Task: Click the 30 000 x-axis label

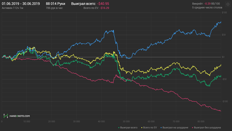Action: 76,121
